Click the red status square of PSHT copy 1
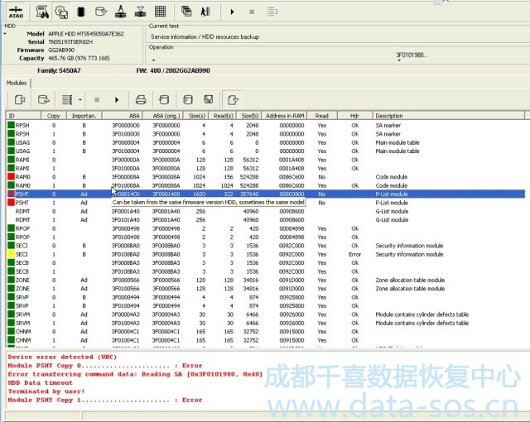Image resolution: width=530 pixels, height=422 pixels. click(11, 203)
